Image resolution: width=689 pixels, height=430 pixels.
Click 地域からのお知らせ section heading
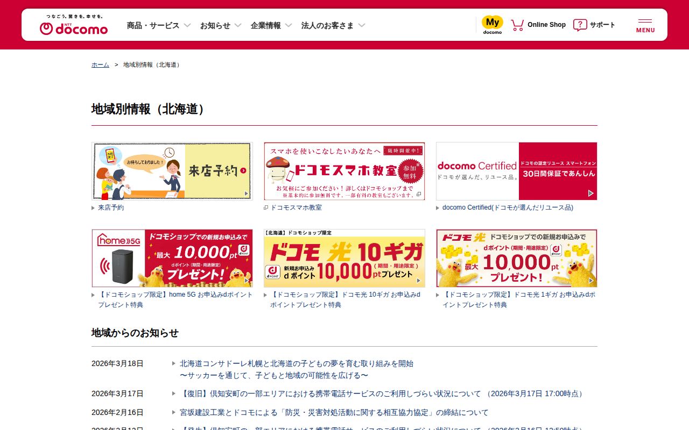pyautogui.click(x=135, y=333)
